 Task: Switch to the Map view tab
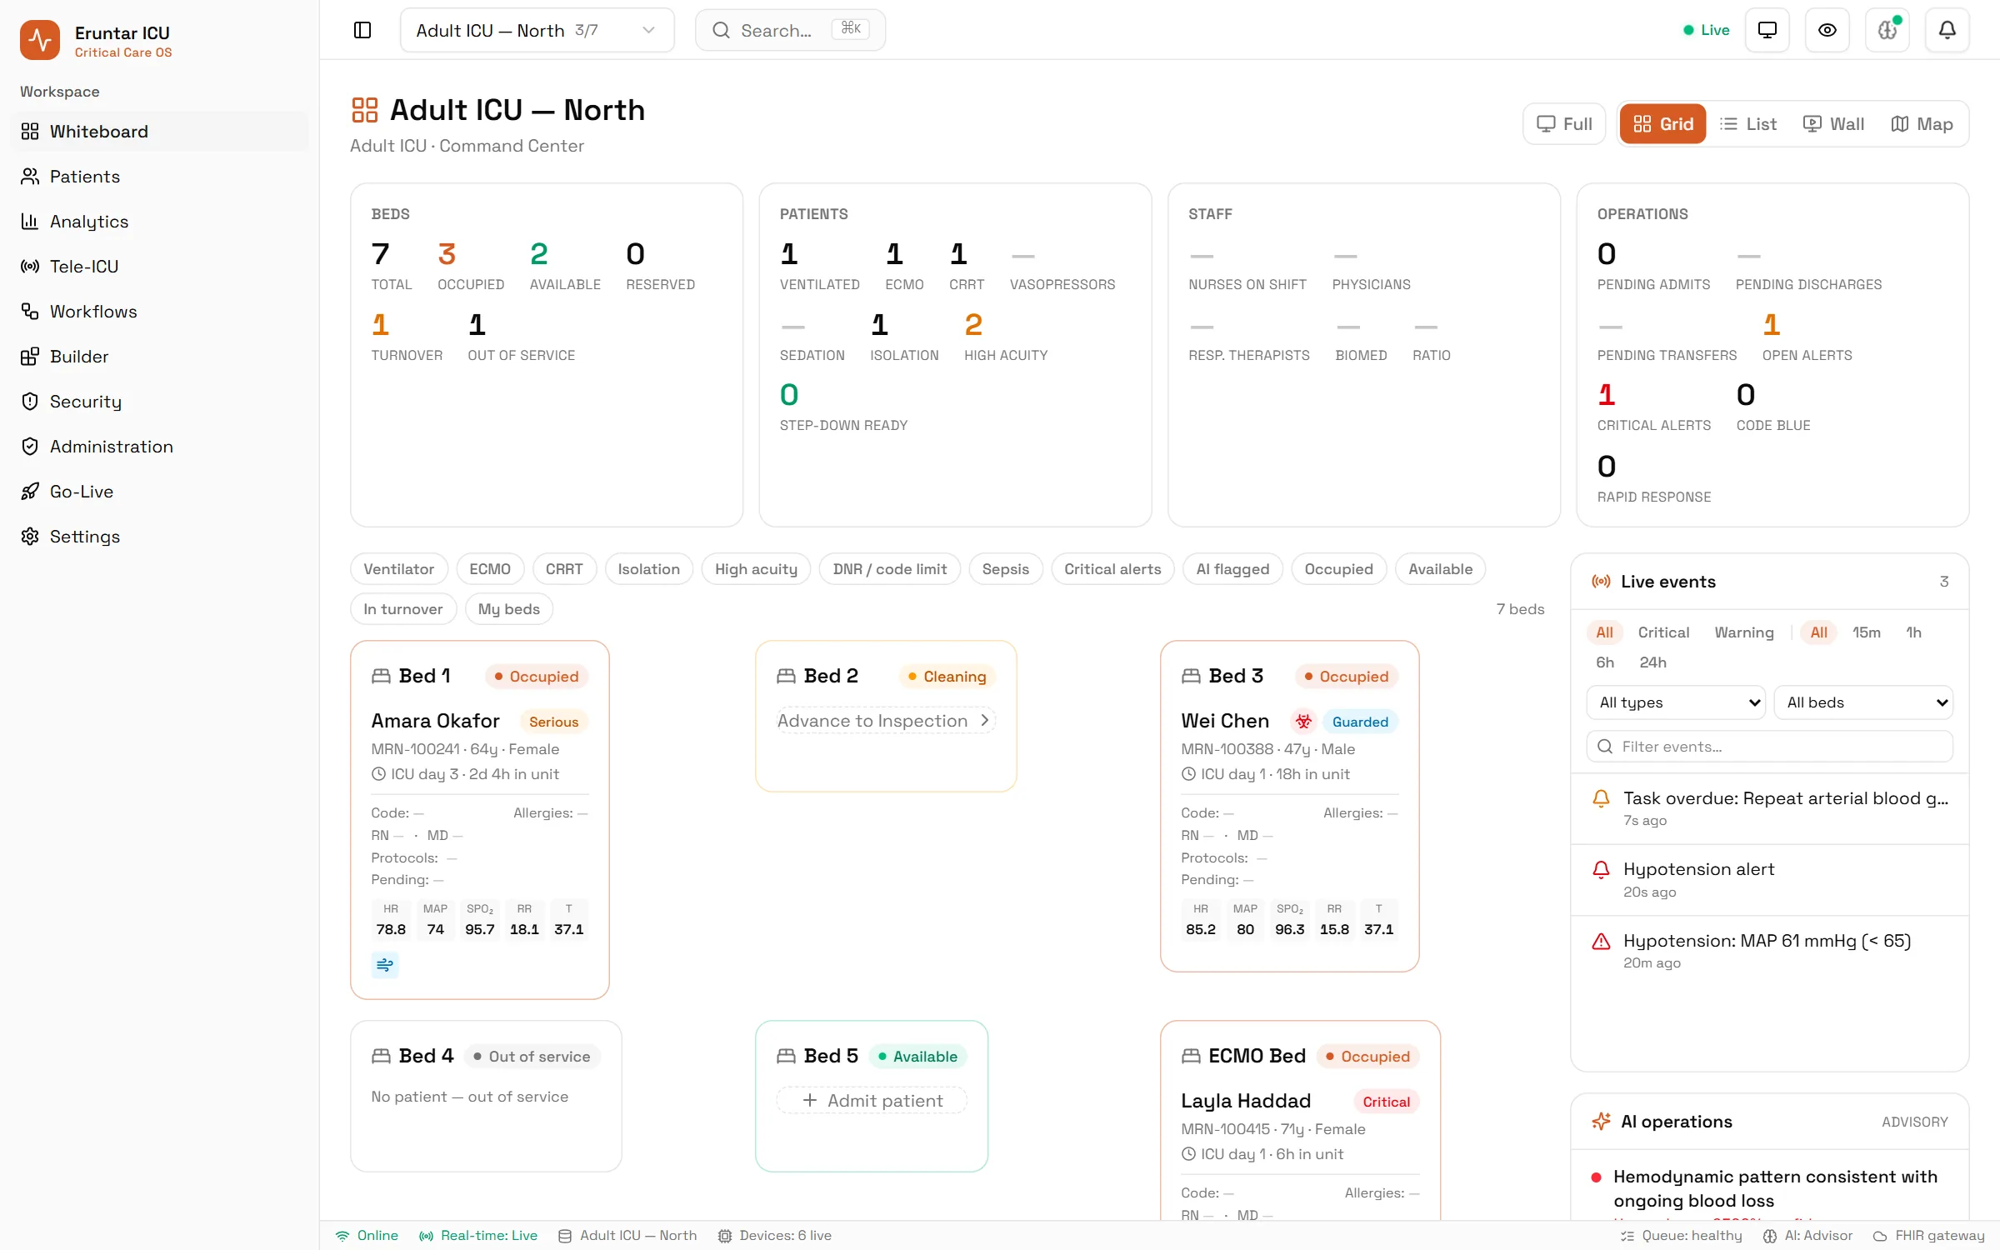(1922, 124)
